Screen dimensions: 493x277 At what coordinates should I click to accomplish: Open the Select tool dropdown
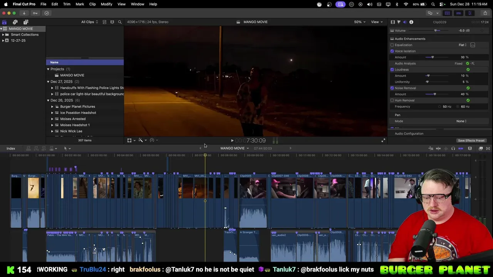point(67,149)
